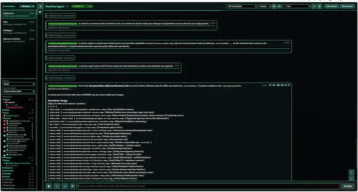The width and height of the screenshot is (358, 192).
Task: Click the PawFlow Agent title
Action: pyautogui.click(x=55, y=6)
